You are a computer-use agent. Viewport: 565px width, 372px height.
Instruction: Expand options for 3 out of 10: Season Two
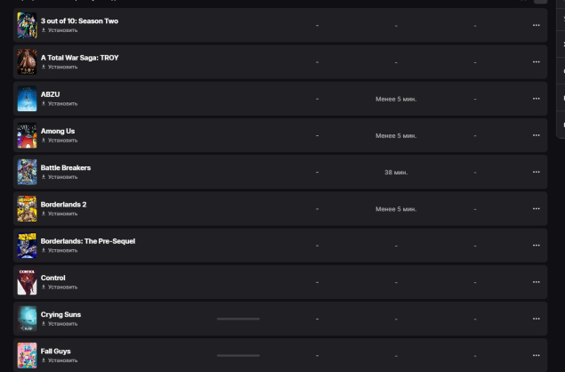[536, 25]
